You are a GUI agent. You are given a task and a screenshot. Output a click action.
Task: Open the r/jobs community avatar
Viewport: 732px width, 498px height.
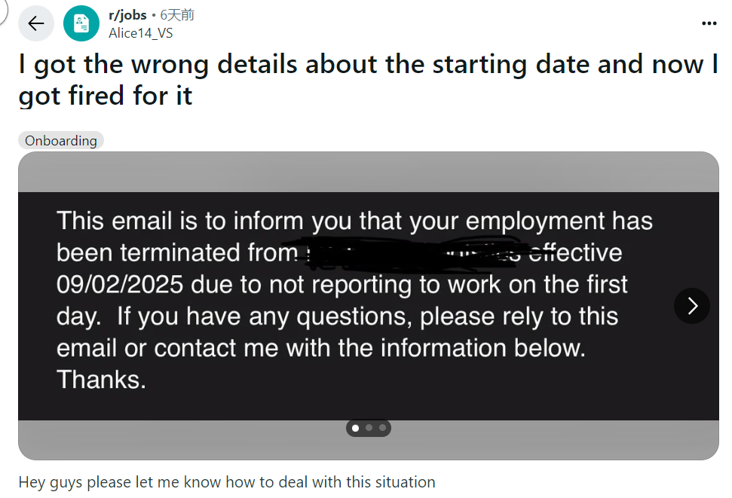point(81,23)
